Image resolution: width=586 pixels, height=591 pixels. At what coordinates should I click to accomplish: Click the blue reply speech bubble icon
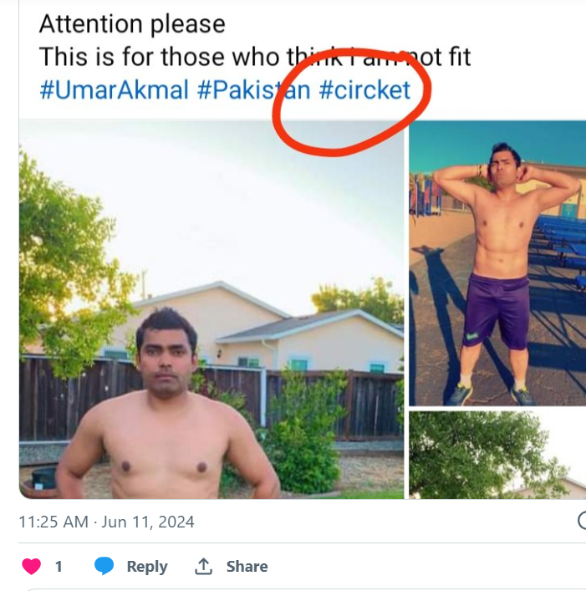(104, 566)
